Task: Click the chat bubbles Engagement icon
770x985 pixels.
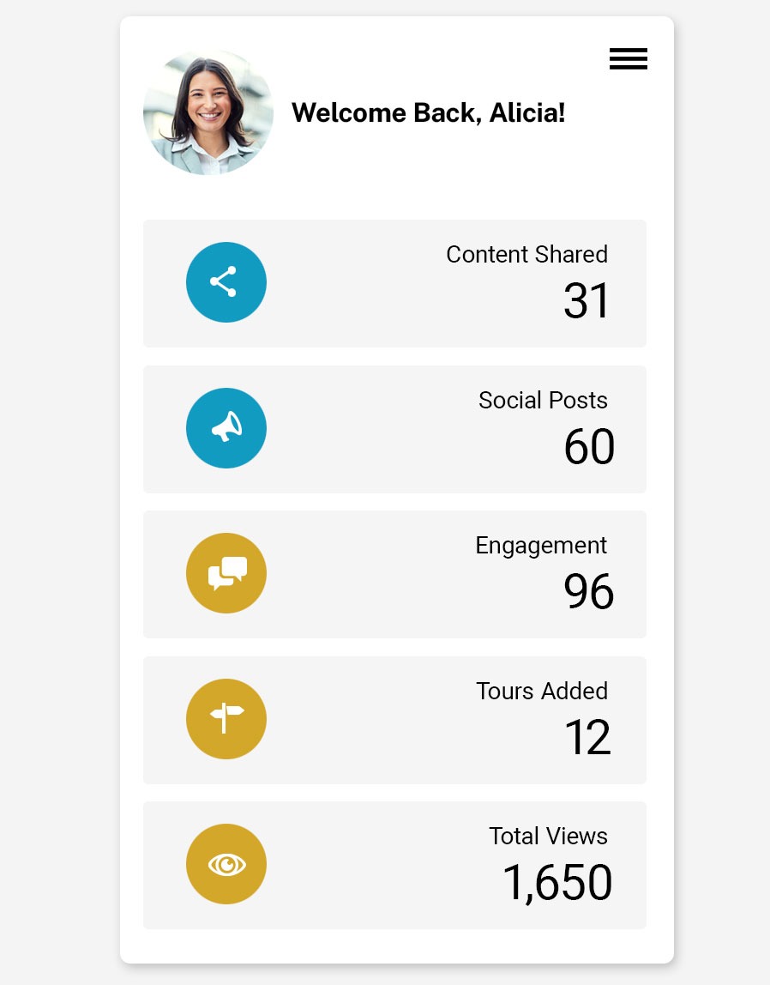Action: [x=226, y=573]
